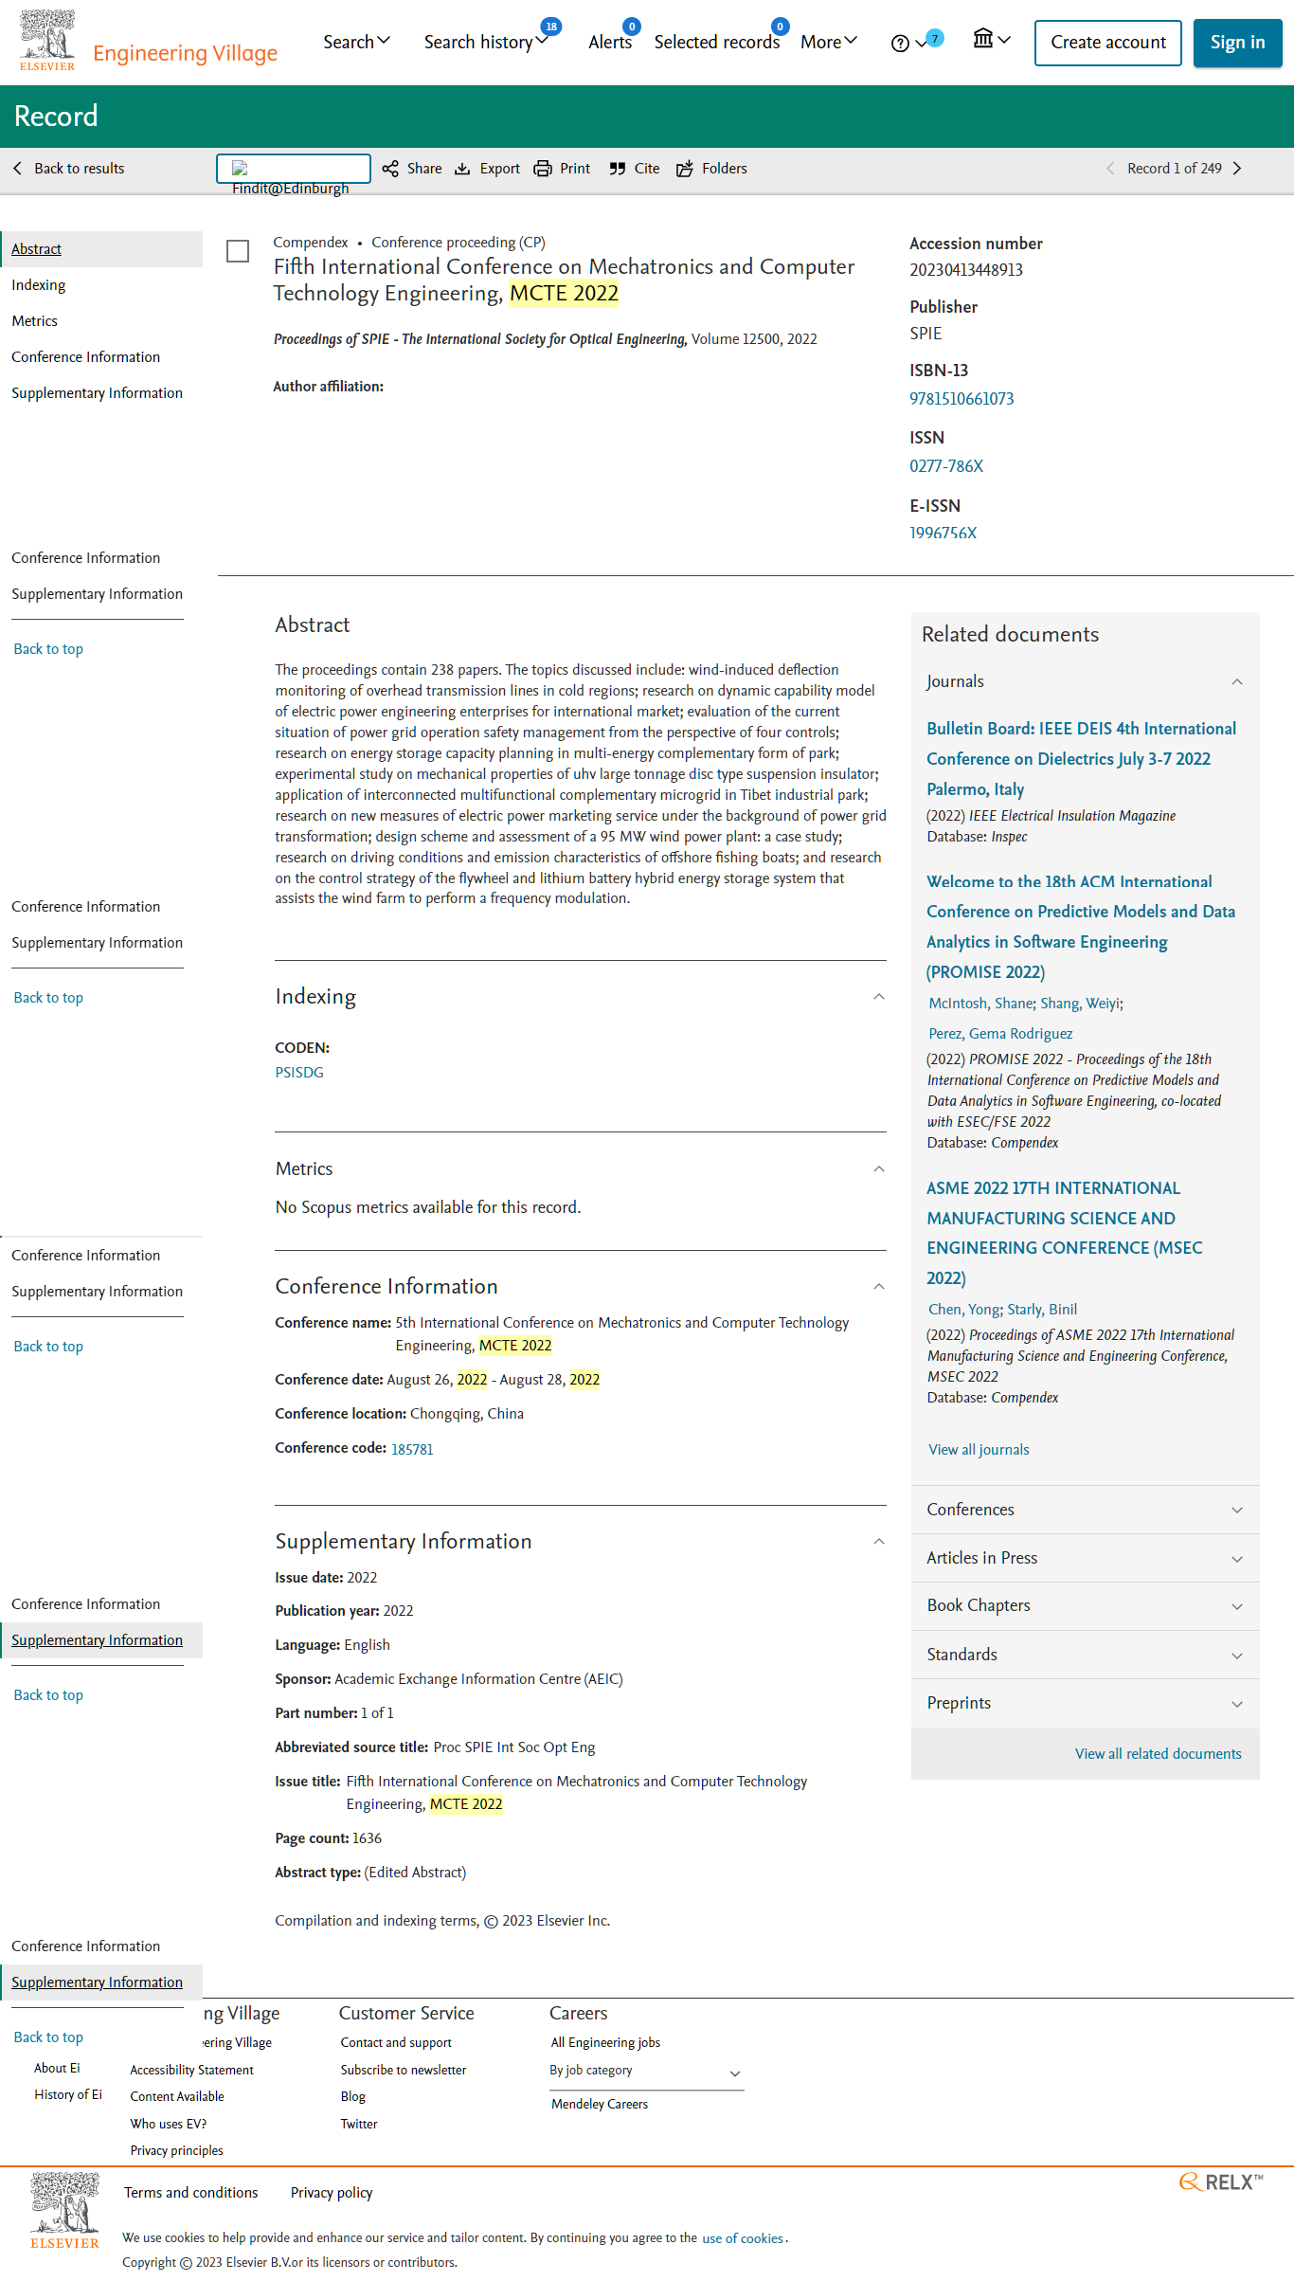Open the Search history menu
The image size is (1294, 2281).
[486, 42]
